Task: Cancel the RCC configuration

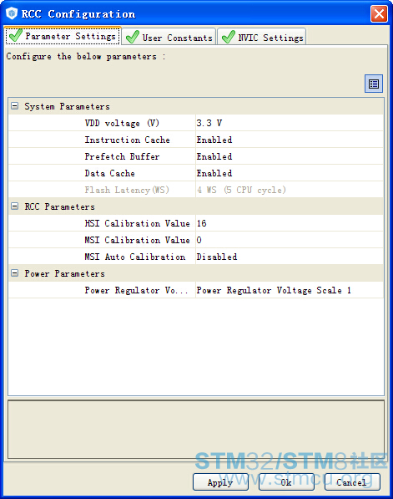Action: [352, 482]
